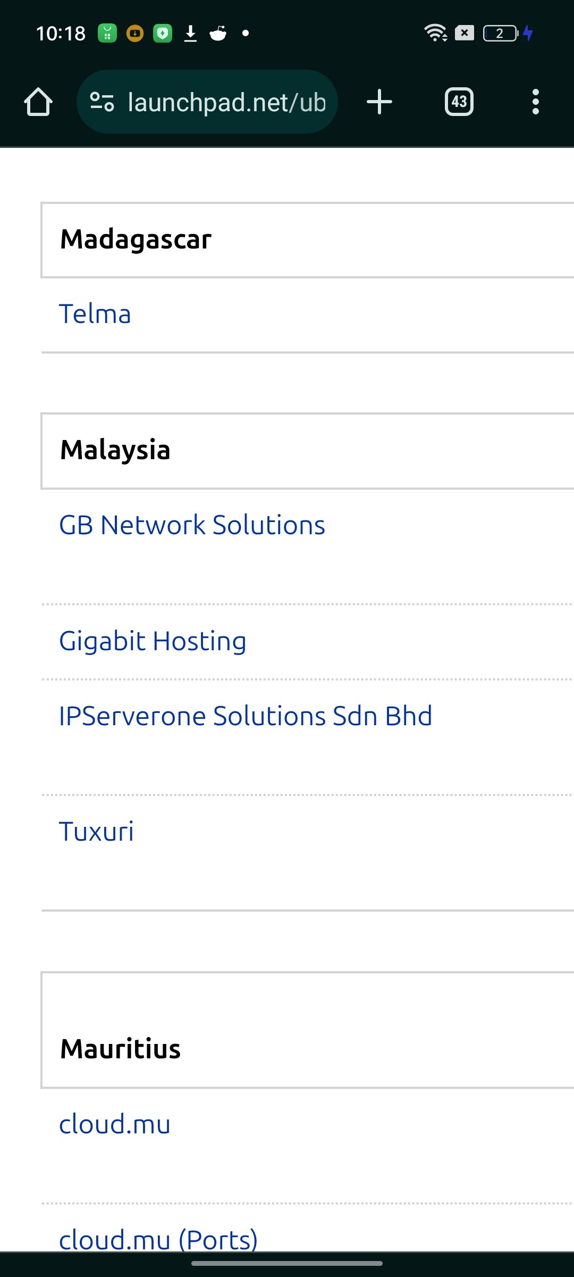Tap the Reddit notification icon
574x1277 pixels.
(218, 33)
